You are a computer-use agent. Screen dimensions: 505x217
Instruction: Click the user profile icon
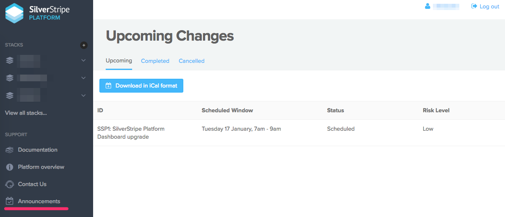coord(428,6)
